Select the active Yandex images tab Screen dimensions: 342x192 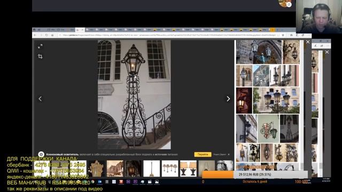80,30
